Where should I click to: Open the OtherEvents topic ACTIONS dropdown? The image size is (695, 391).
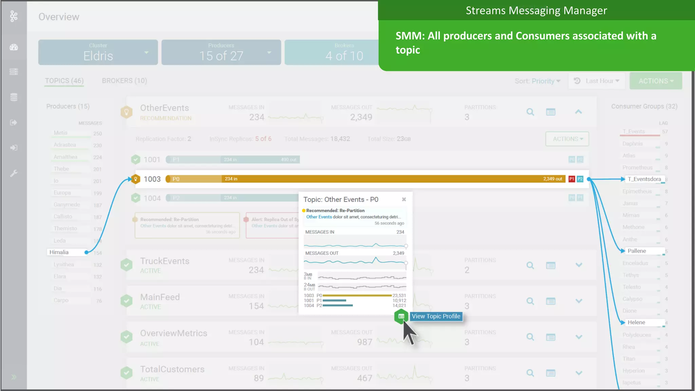567,139
